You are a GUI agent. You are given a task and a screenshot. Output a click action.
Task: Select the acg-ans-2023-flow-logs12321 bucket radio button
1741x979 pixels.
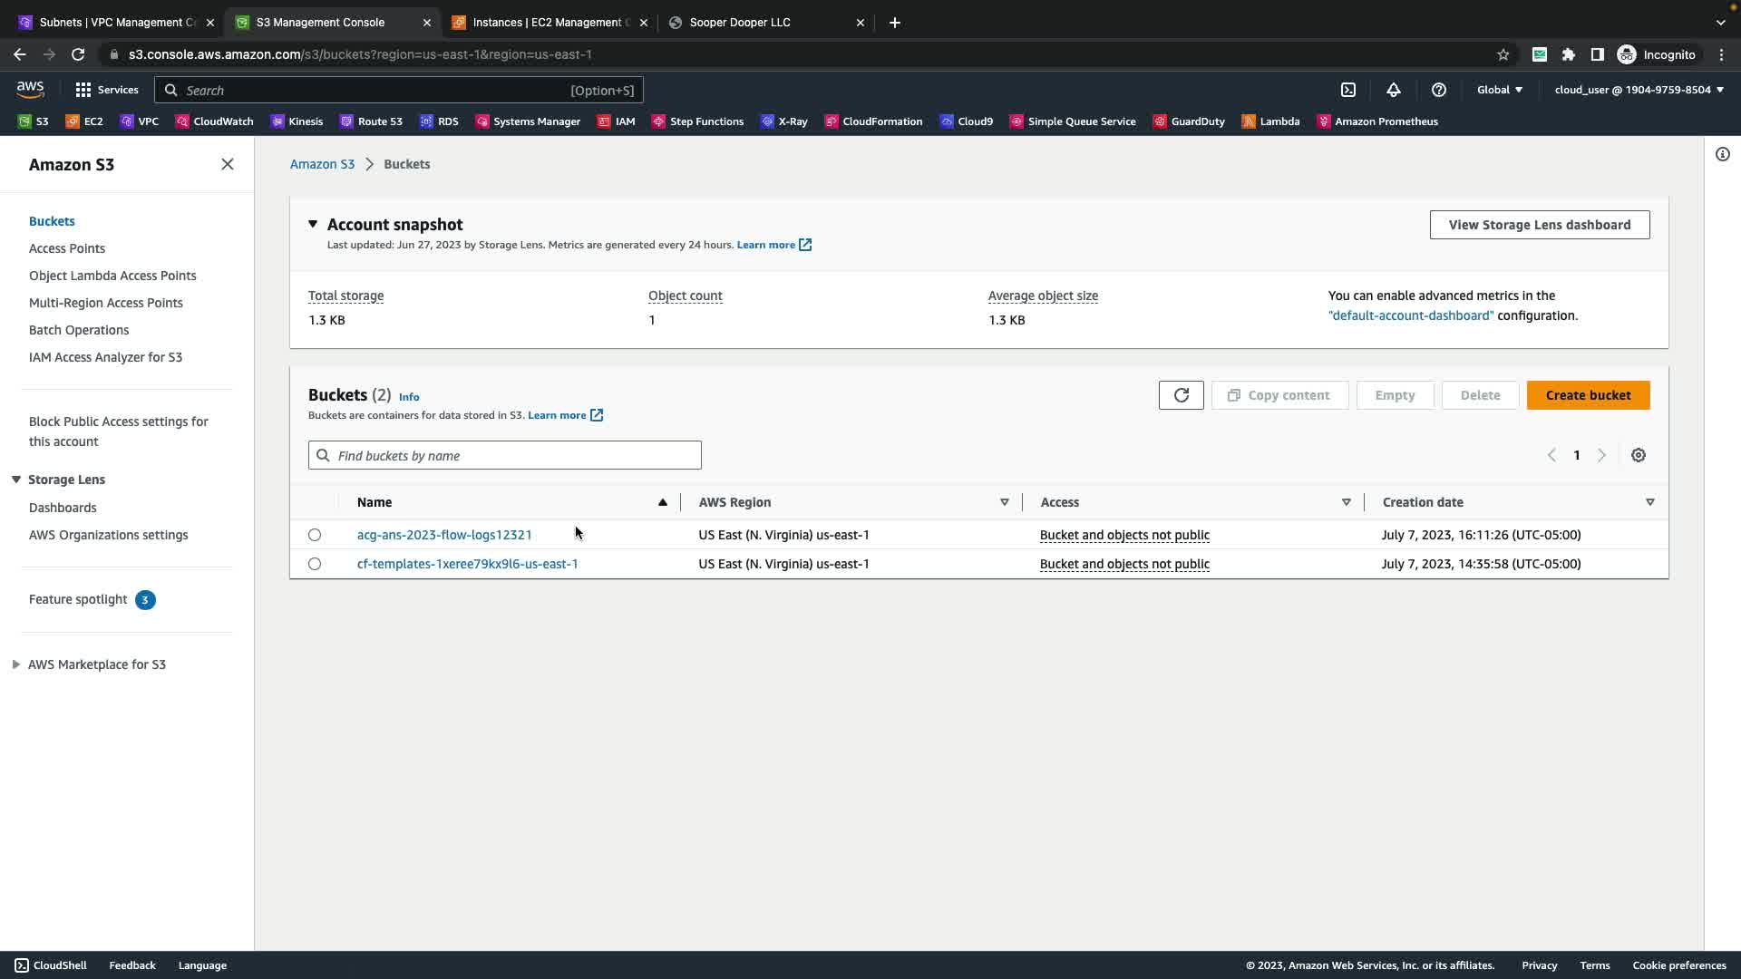[315, 535]
